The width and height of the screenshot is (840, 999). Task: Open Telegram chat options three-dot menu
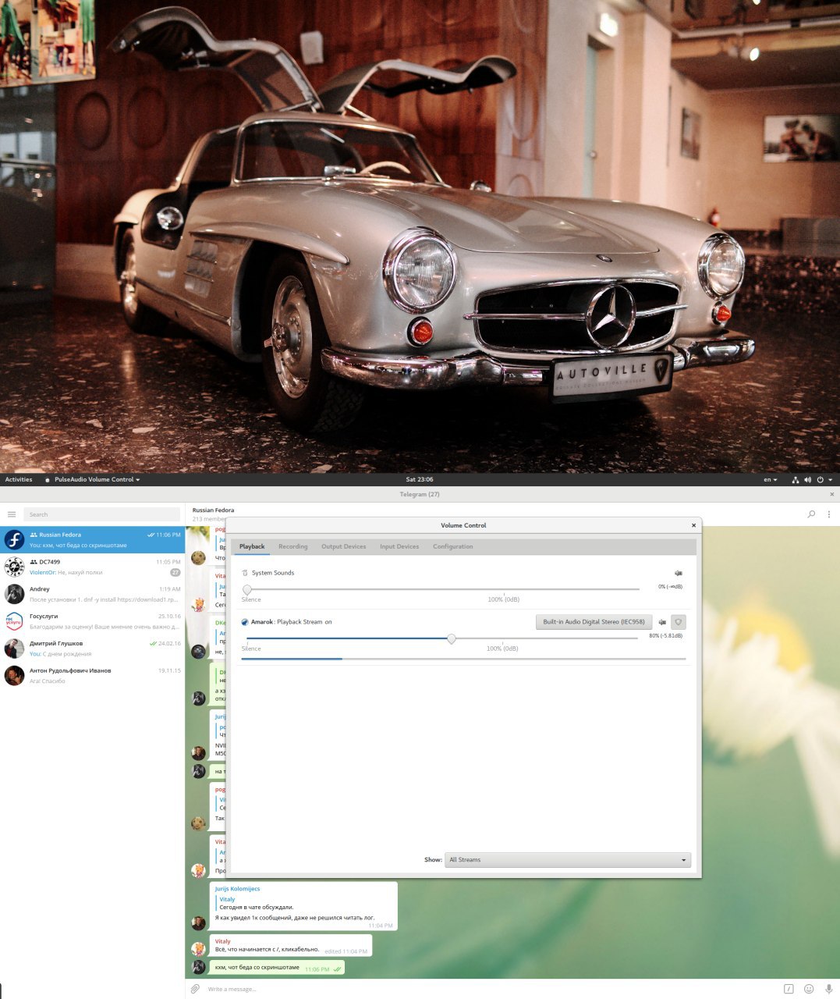pos(829,514)
